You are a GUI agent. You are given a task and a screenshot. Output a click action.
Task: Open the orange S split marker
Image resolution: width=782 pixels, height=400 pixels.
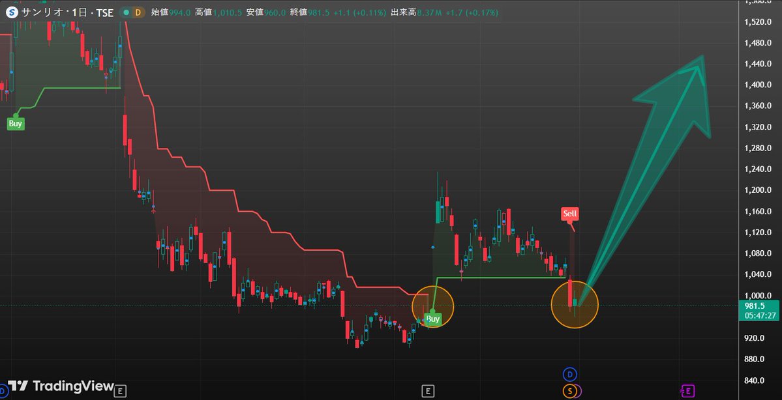[x=569, y=391]
